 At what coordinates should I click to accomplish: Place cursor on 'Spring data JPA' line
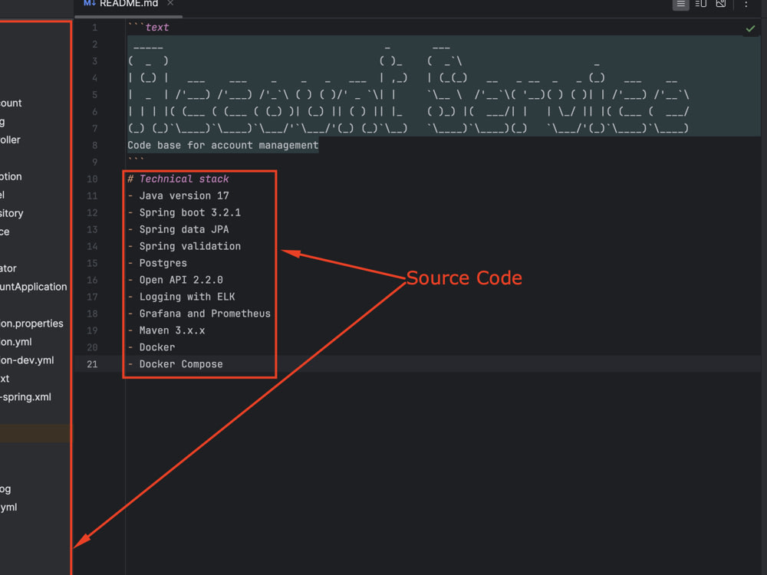point(184,229)
